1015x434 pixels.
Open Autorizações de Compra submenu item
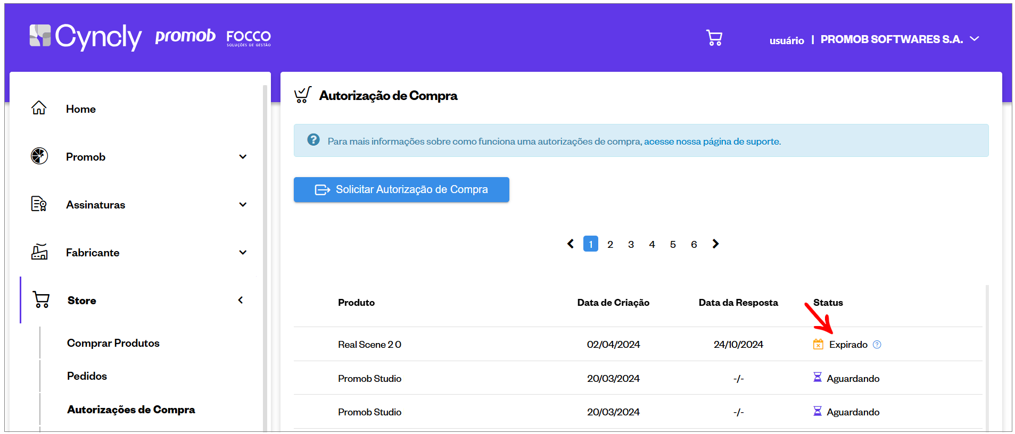point(131,410)
